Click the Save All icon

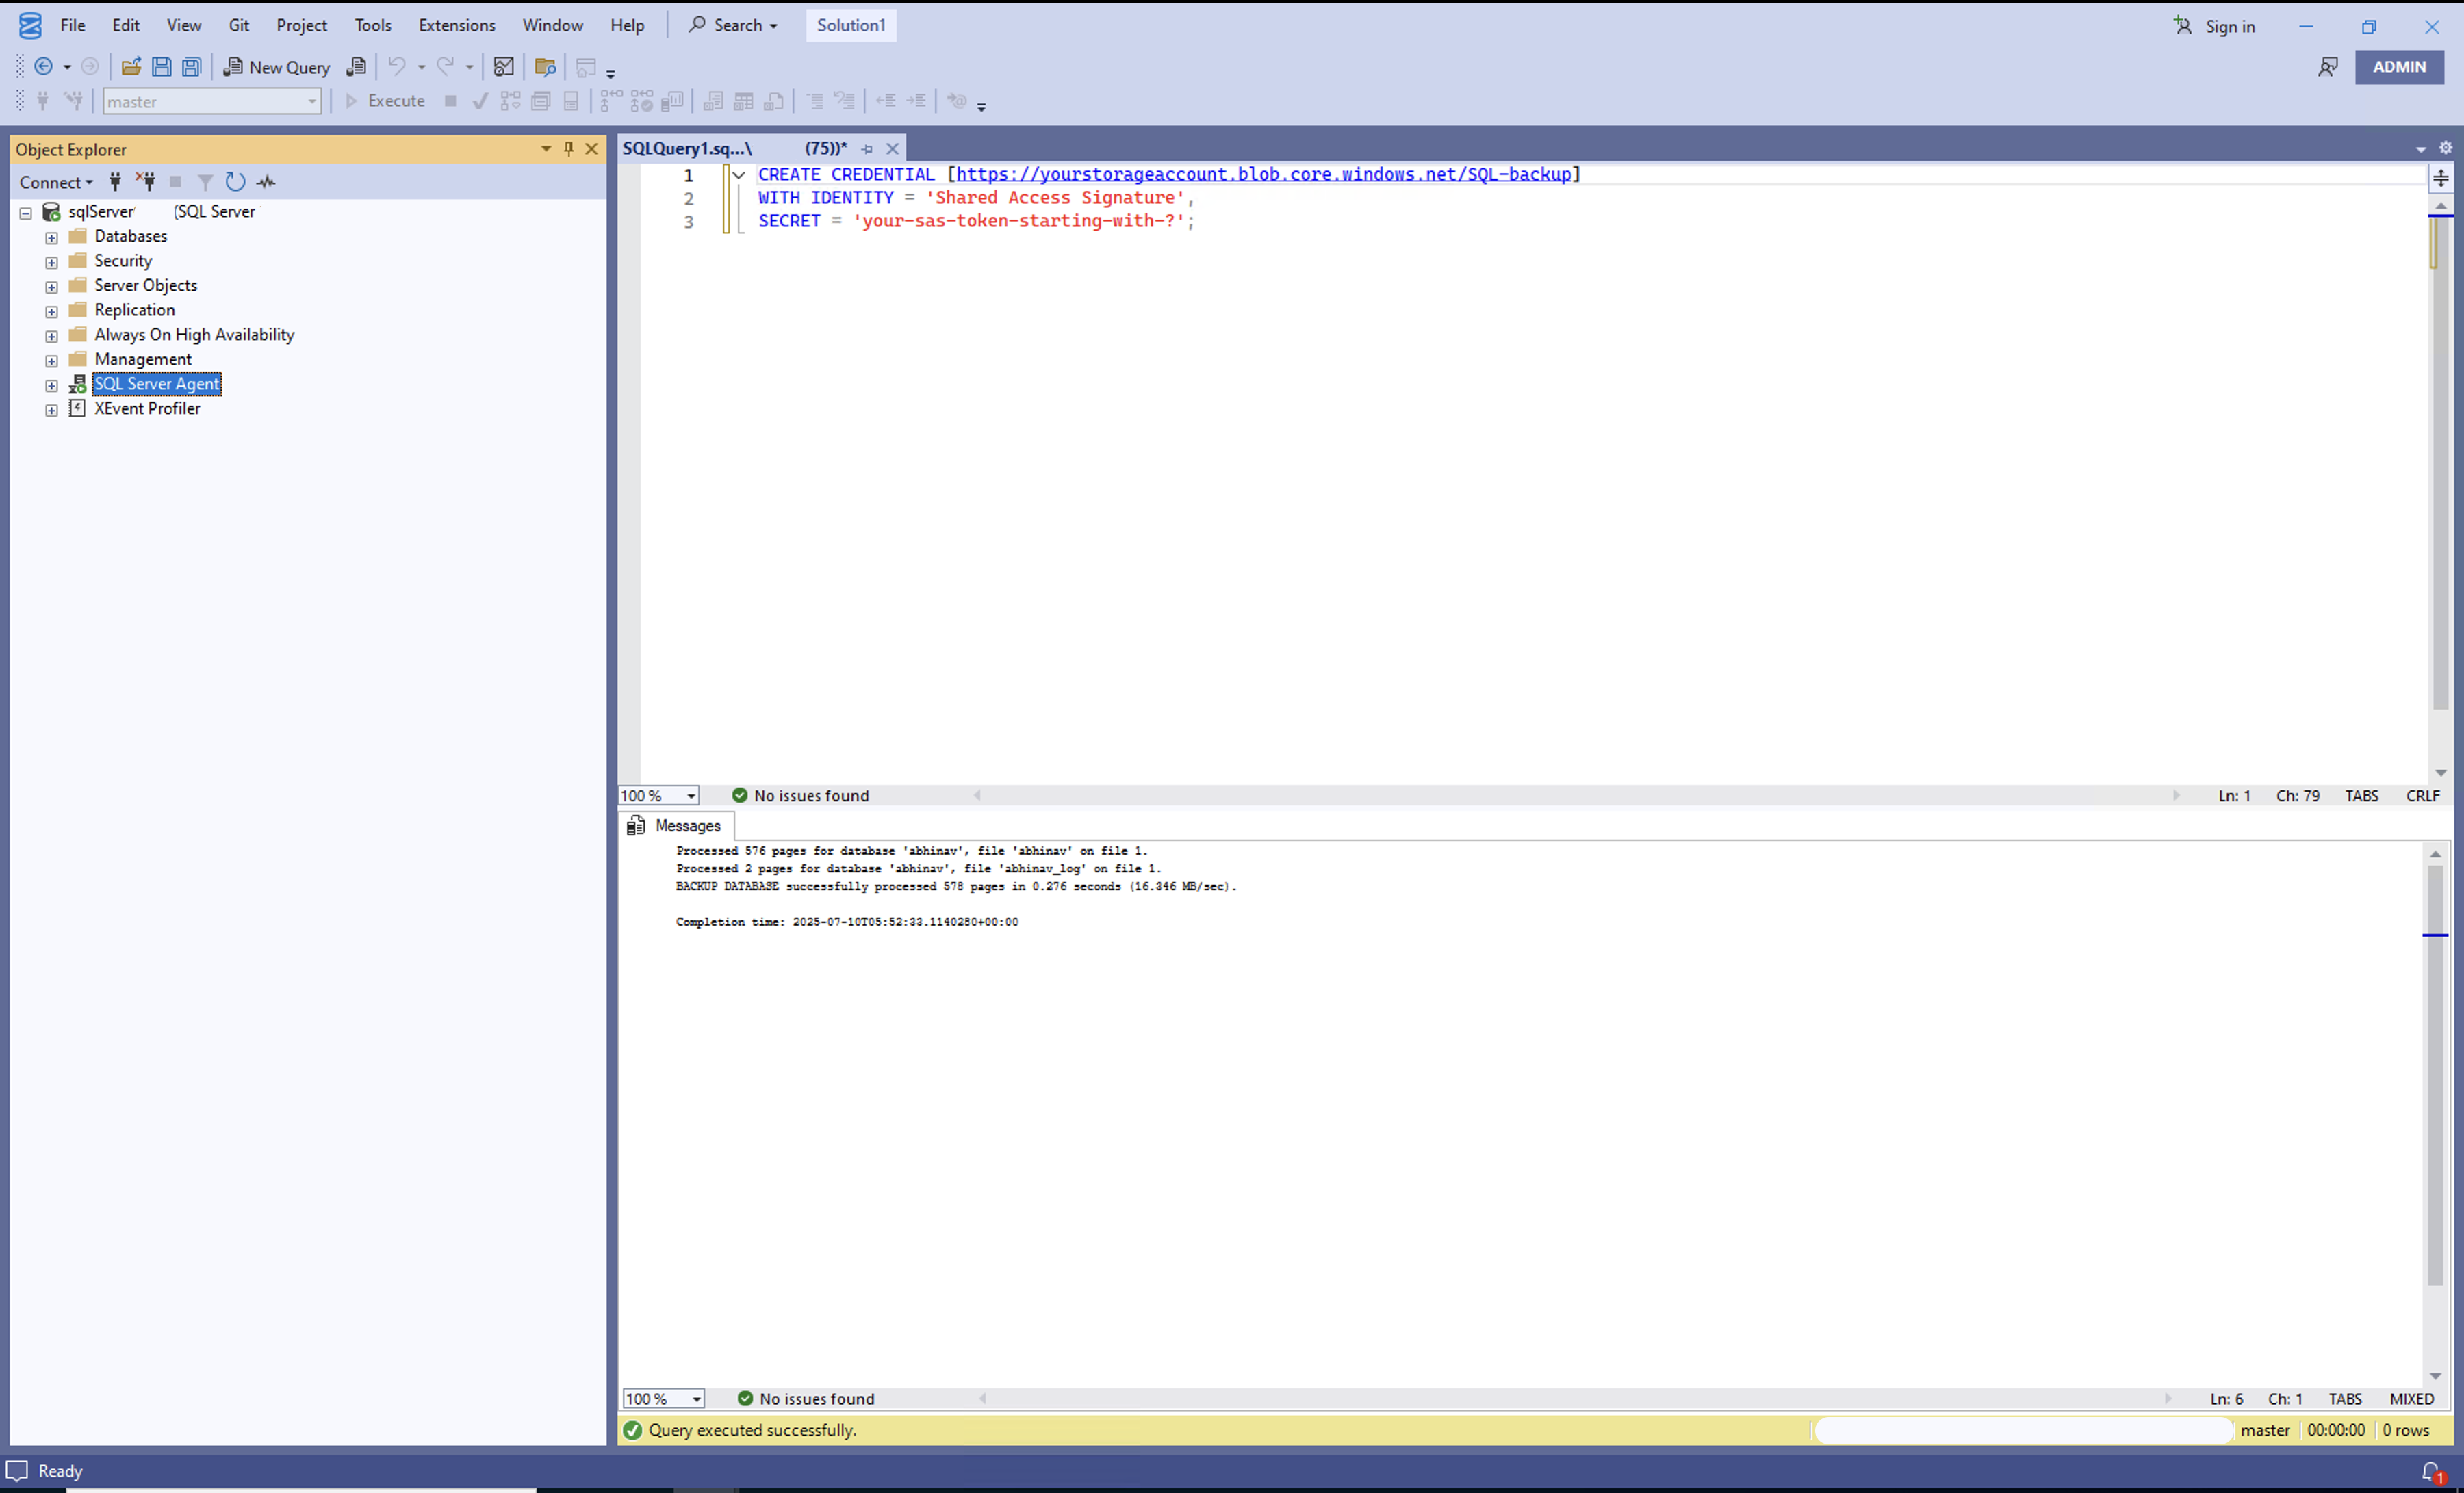click(x=191, y=67)
